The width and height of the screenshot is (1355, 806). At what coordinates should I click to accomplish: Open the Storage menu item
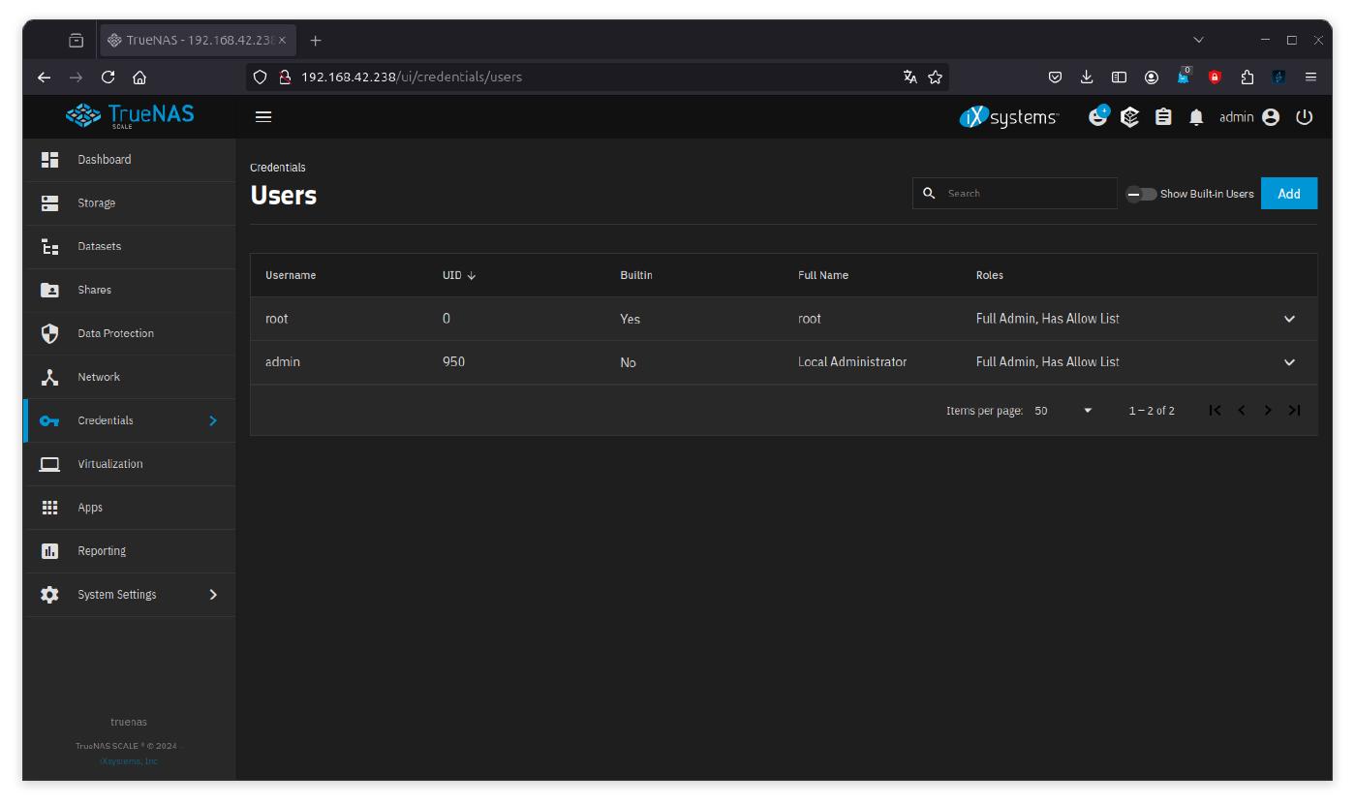pos(97,203)
